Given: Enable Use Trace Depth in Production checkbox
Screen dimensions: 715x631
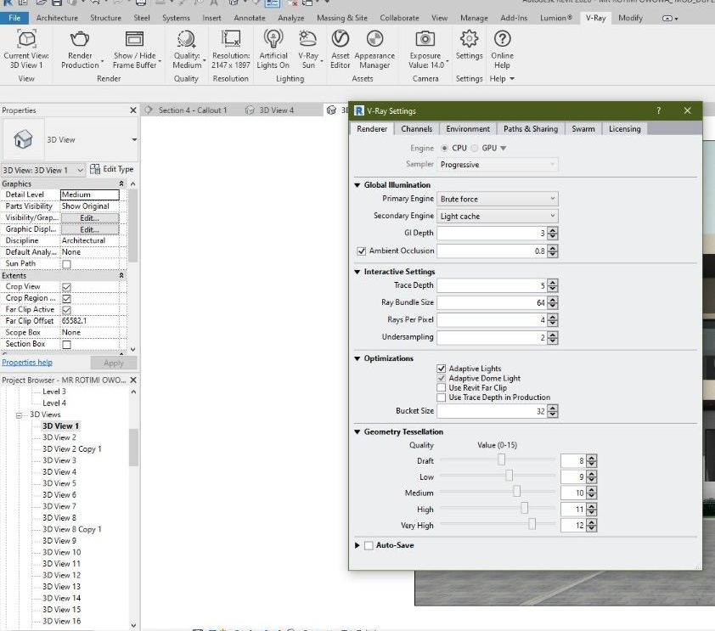Looking at the screenshot, I should click(441, 397).
